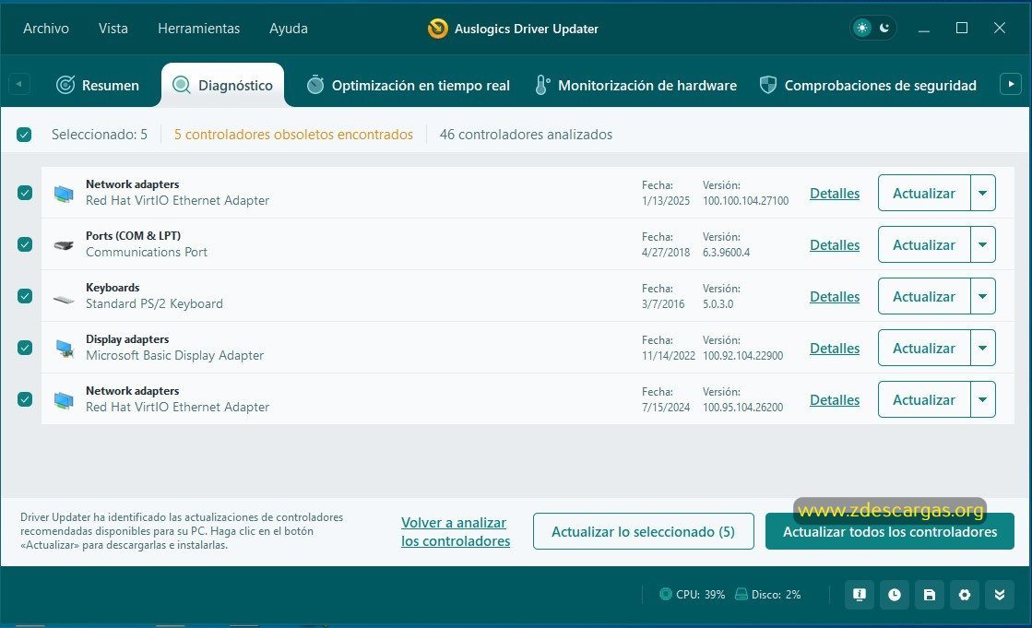Click the Auslogics Driver Updater logo icon

[438, 29]
